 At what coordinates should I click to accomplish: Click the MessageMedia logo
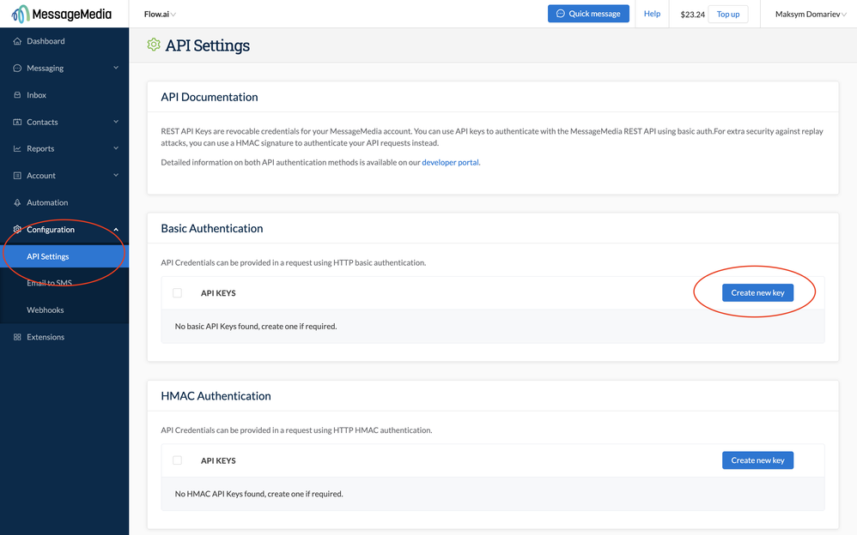[61, 14]
